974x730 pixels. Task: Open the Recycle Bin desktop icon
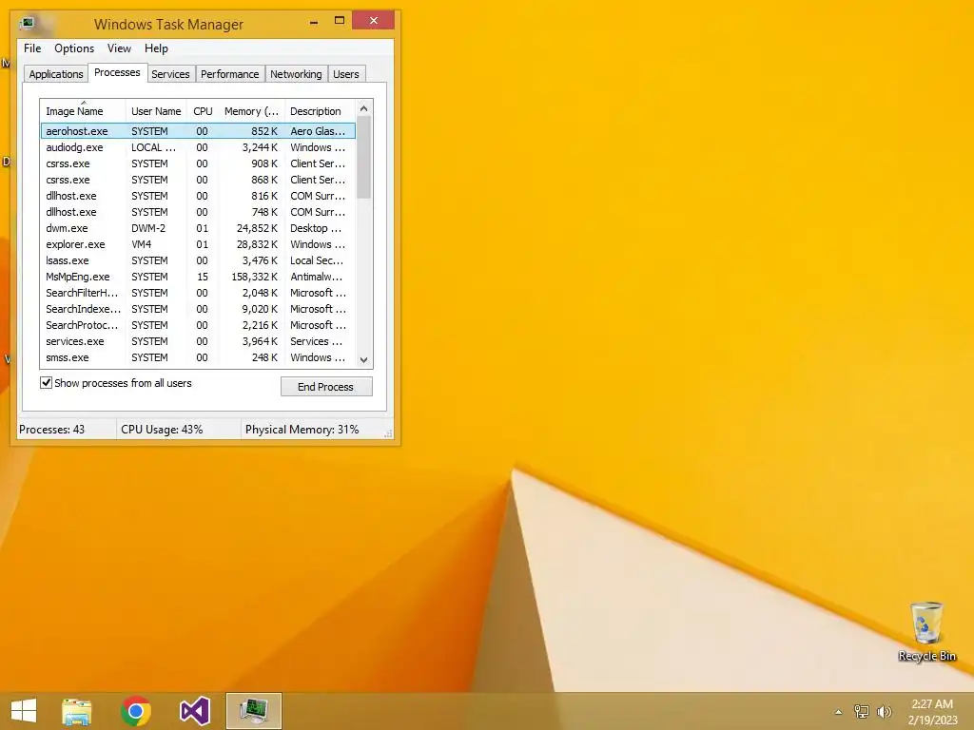926,631
